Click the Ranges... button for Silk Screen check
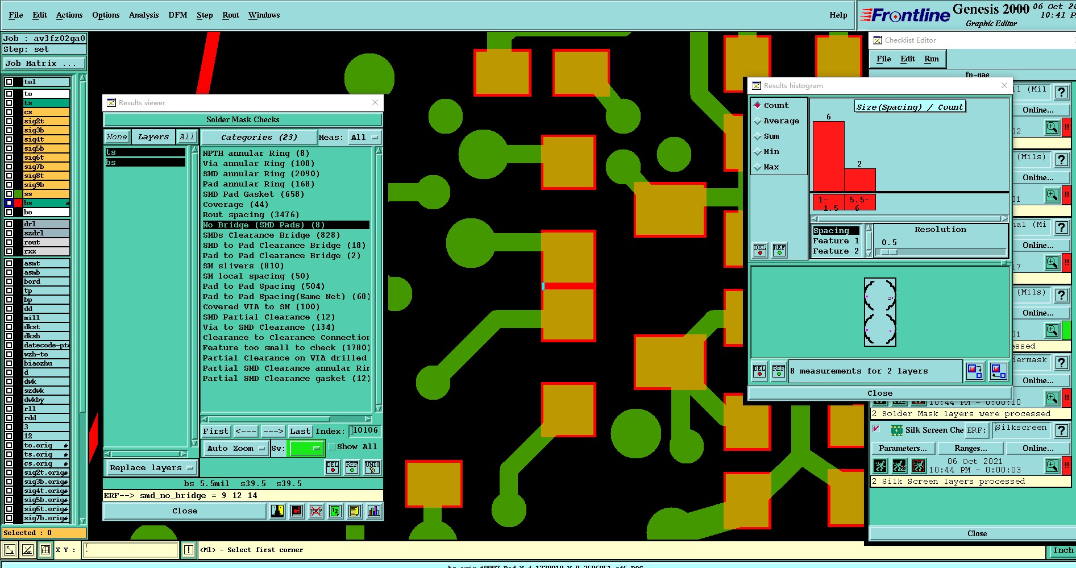1076x568 pixels. click(971, 449)
